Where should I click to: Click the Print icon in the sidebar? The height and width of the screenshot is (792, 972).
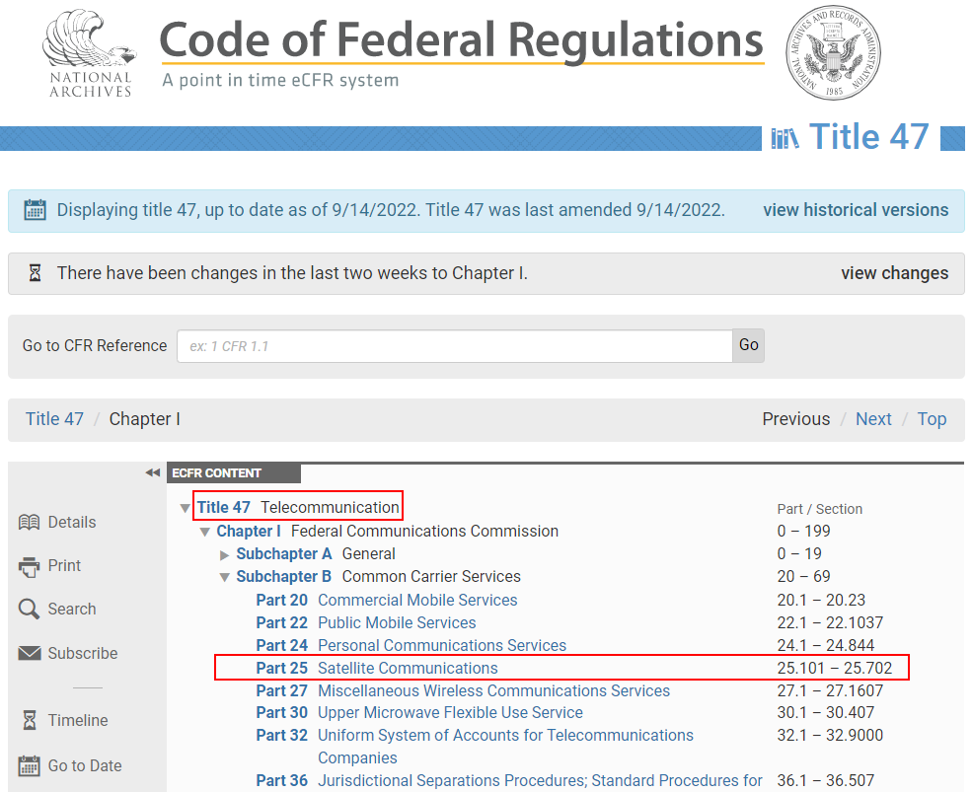click(31, 565)
